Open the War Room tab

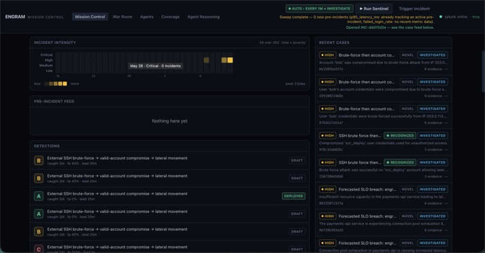pos(123,17)
